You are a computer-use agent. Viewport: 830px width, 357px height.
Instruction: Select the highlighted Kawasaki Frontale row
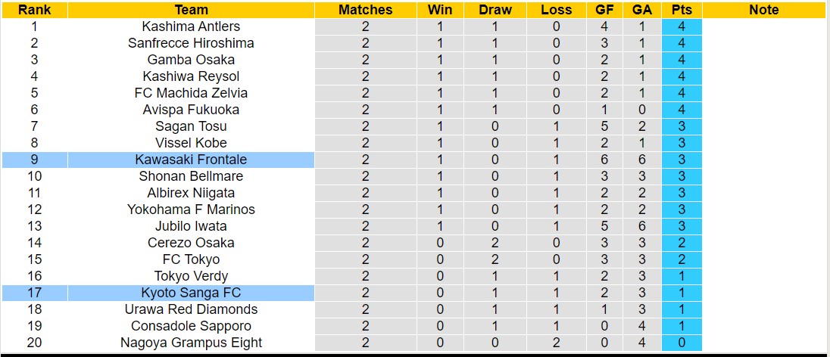[191, 160]
